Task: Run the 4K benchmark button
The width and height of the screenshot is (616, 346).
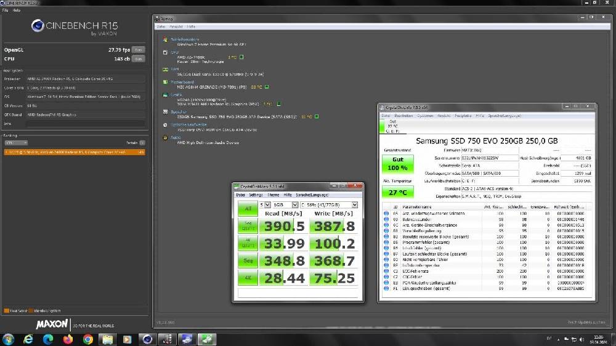Action: point(248,278)
